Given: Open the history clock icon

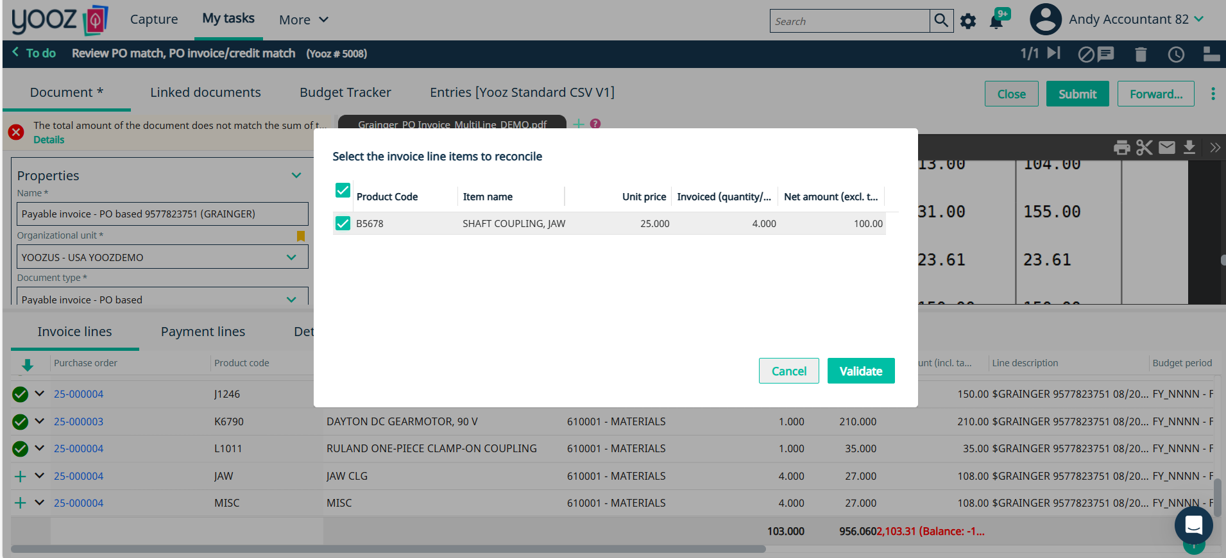Looking at the screenshot, I should click(1176, 55).
